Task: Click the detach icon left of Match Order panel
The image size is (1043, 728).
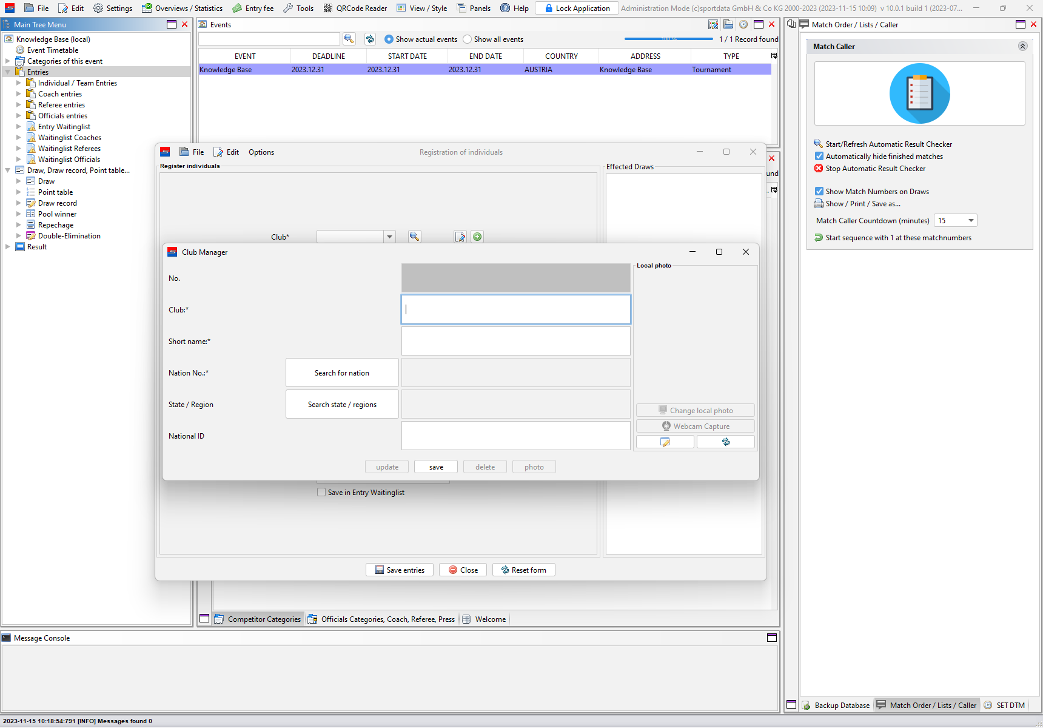Action: [x=791, y=24]
